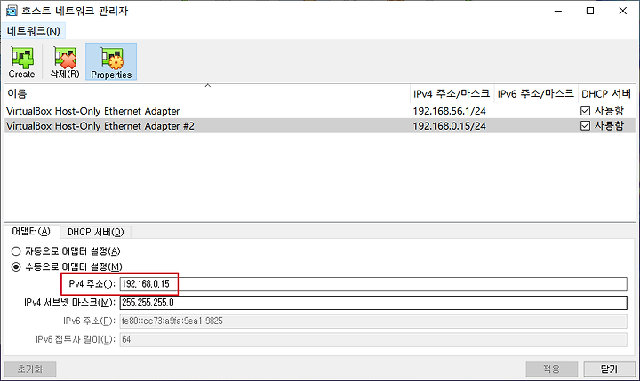This screenshot has height=381, width=640.
Task: Select VirtualBox Host-Only Ethernet Adapter #2 row
Action: click(x=320, y=125)
